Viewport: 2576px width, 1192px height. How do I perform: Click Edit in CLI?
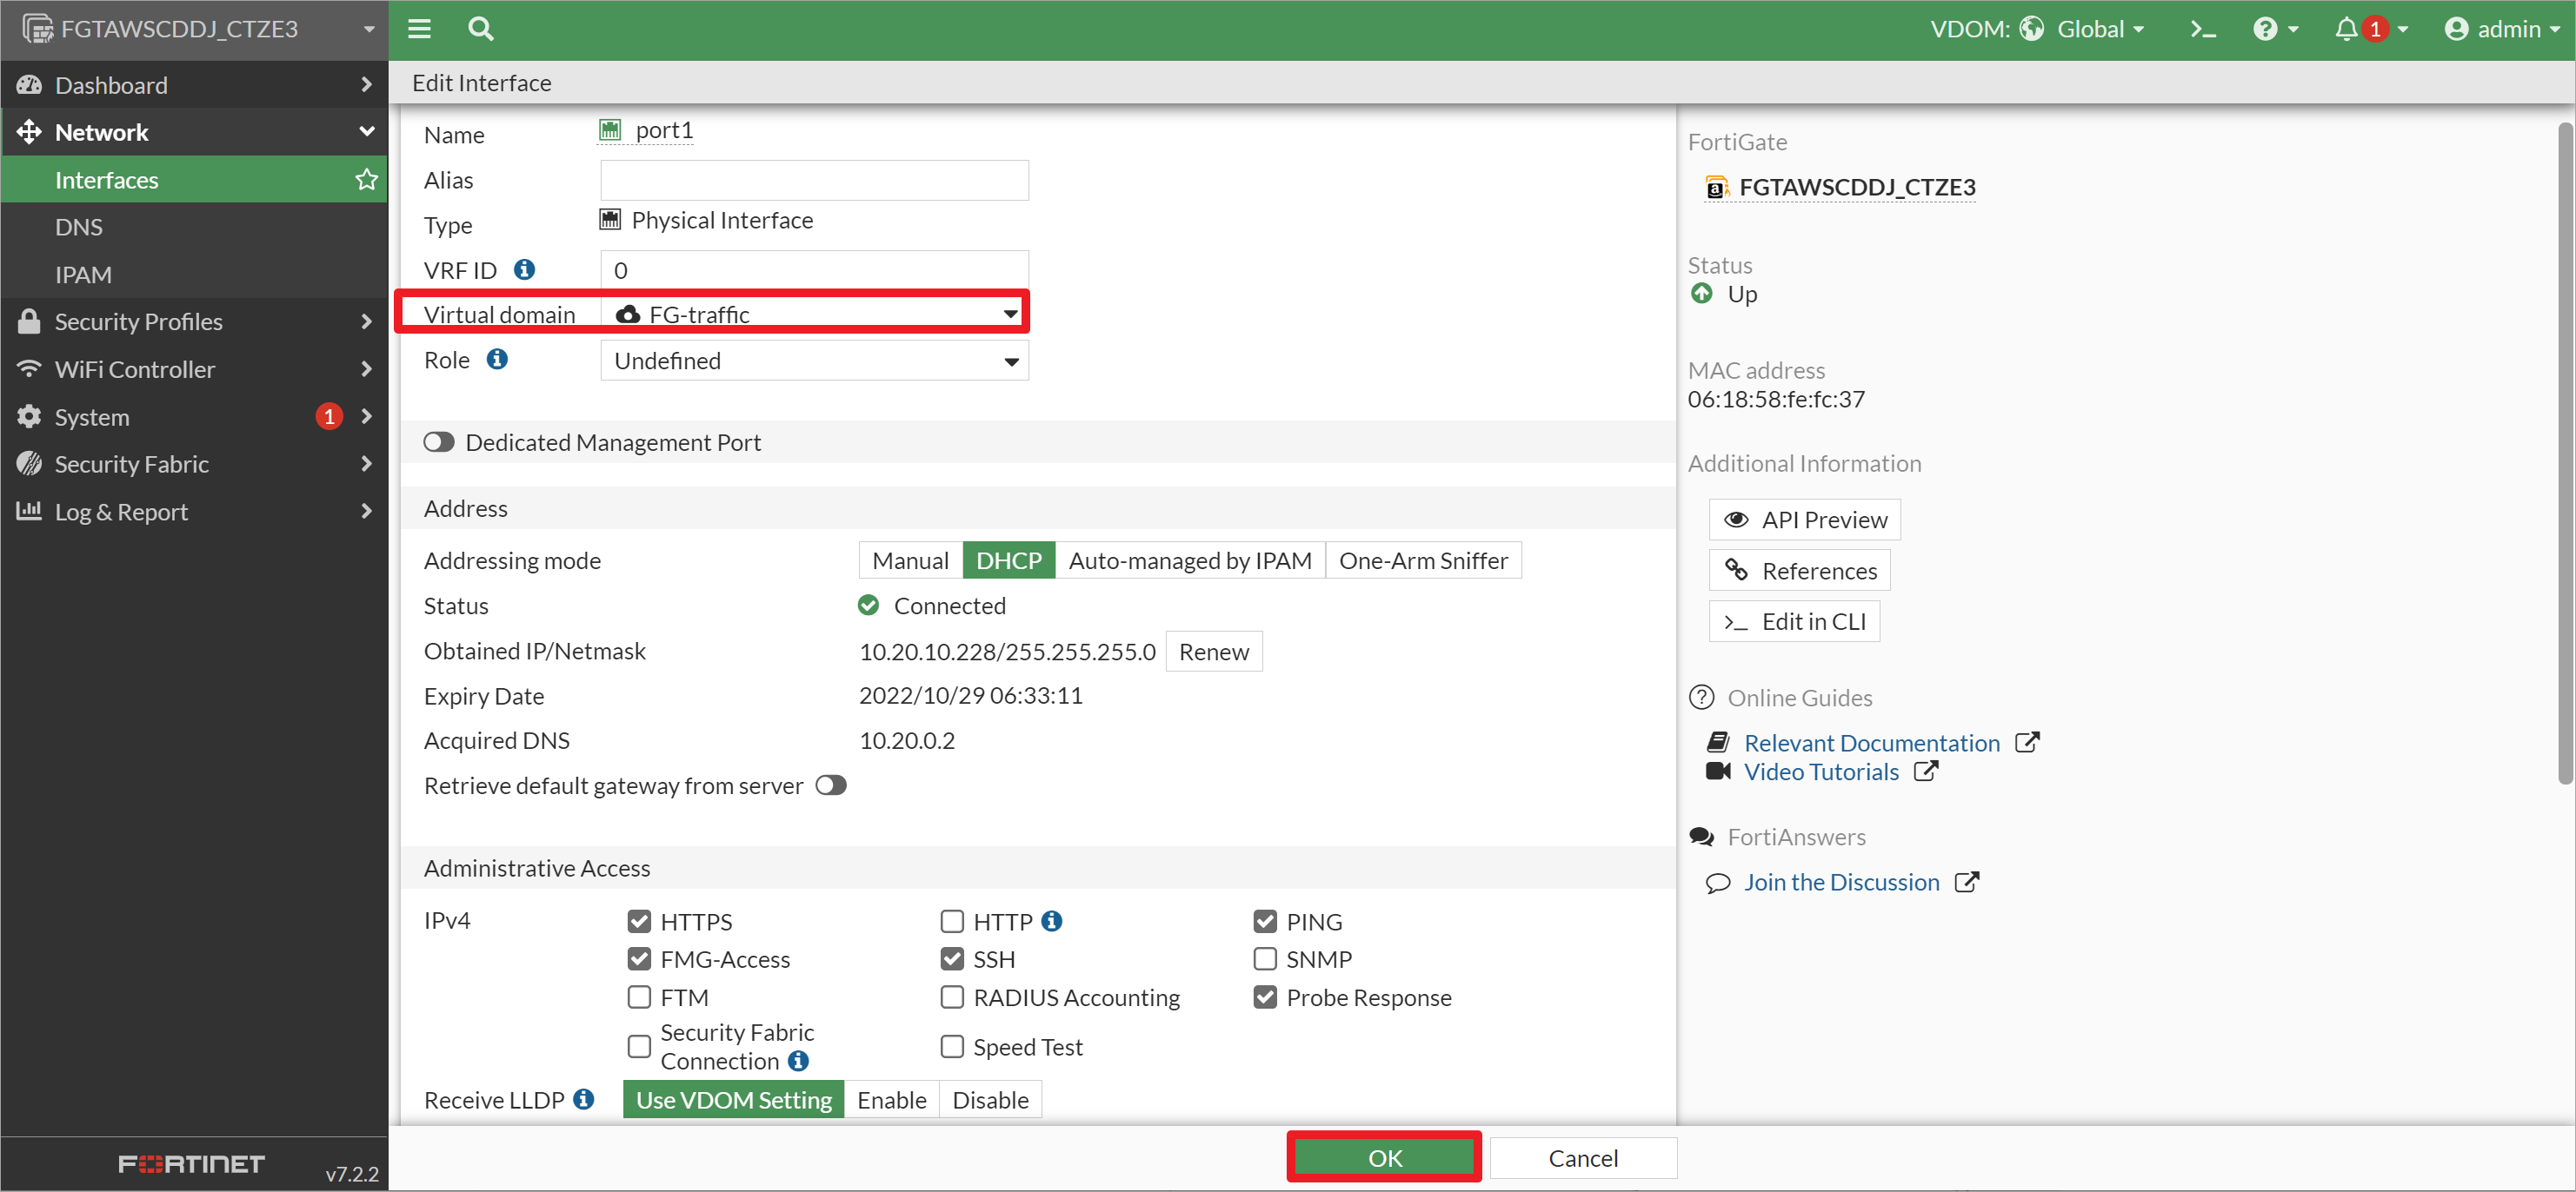coord(1794,621)
